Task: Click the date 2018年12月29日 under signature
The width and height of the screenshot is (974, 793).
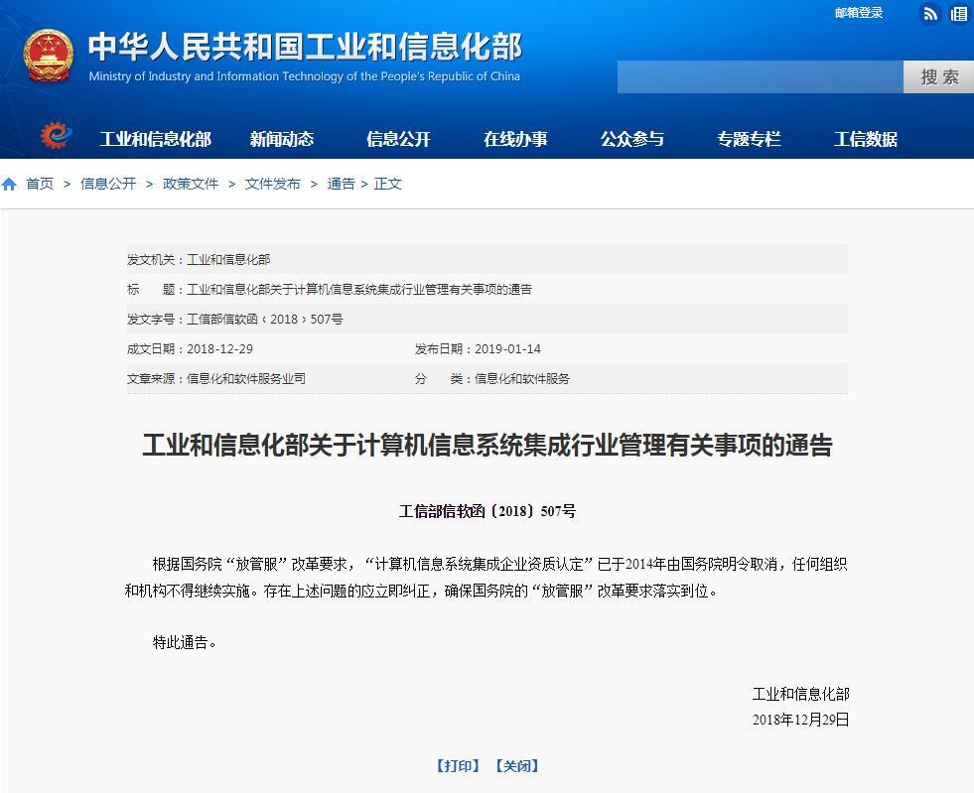Action: [800, 720]
